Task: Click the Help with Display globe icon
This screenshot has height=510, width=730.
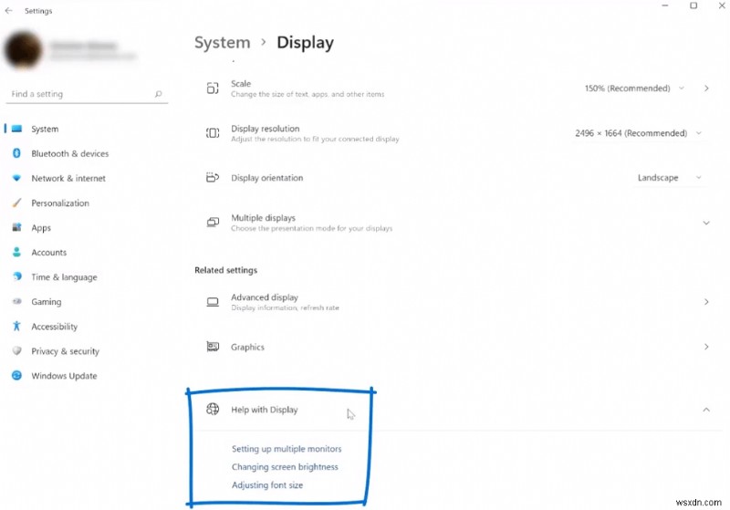Action: tap(213, 409)
